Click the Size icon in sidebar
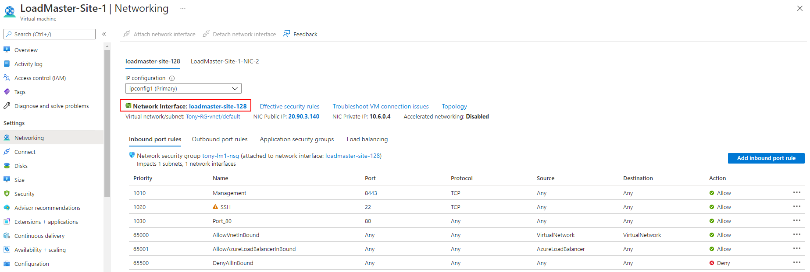This screenshot has width=810, height=272. coord(7,180)
